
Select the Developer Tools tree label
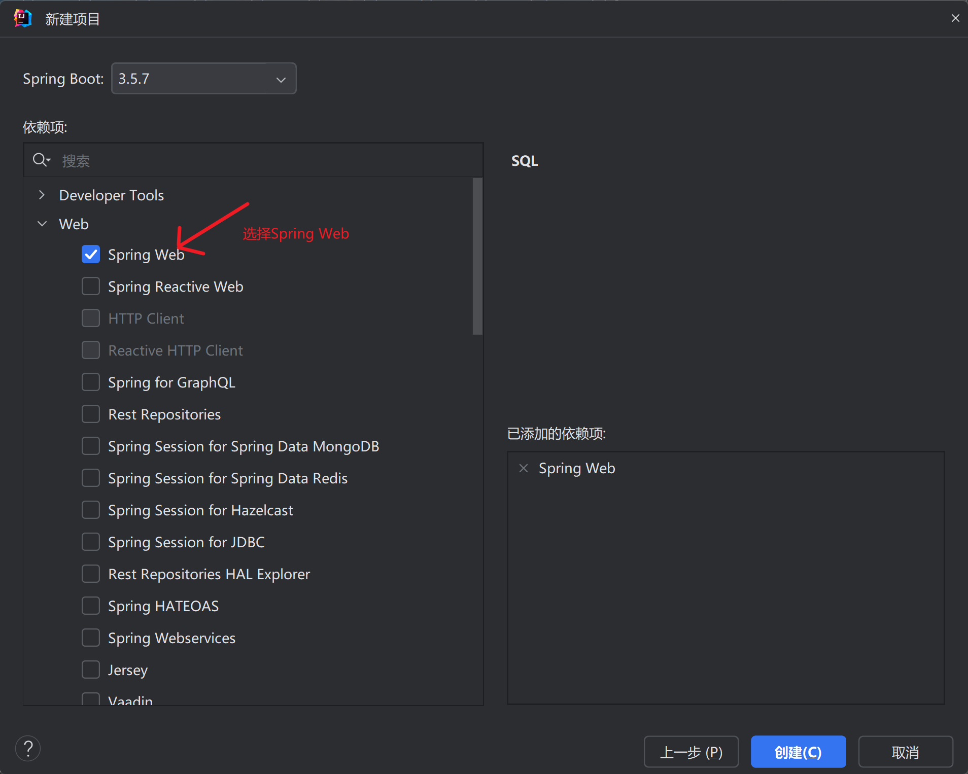112,195
